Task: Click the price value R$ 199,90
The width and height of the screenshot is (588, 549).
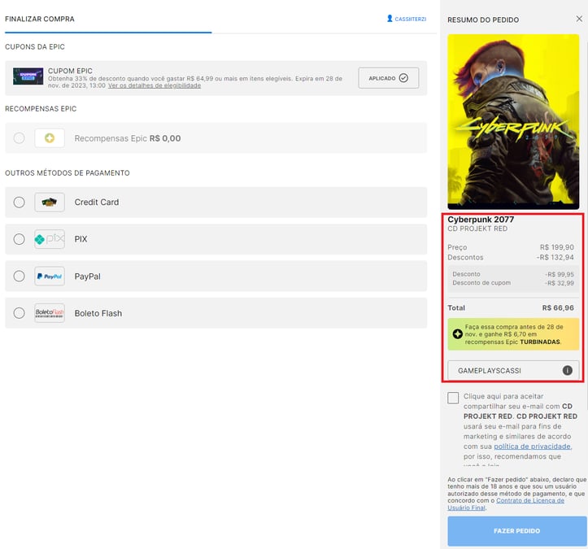Action: [557, 247]
